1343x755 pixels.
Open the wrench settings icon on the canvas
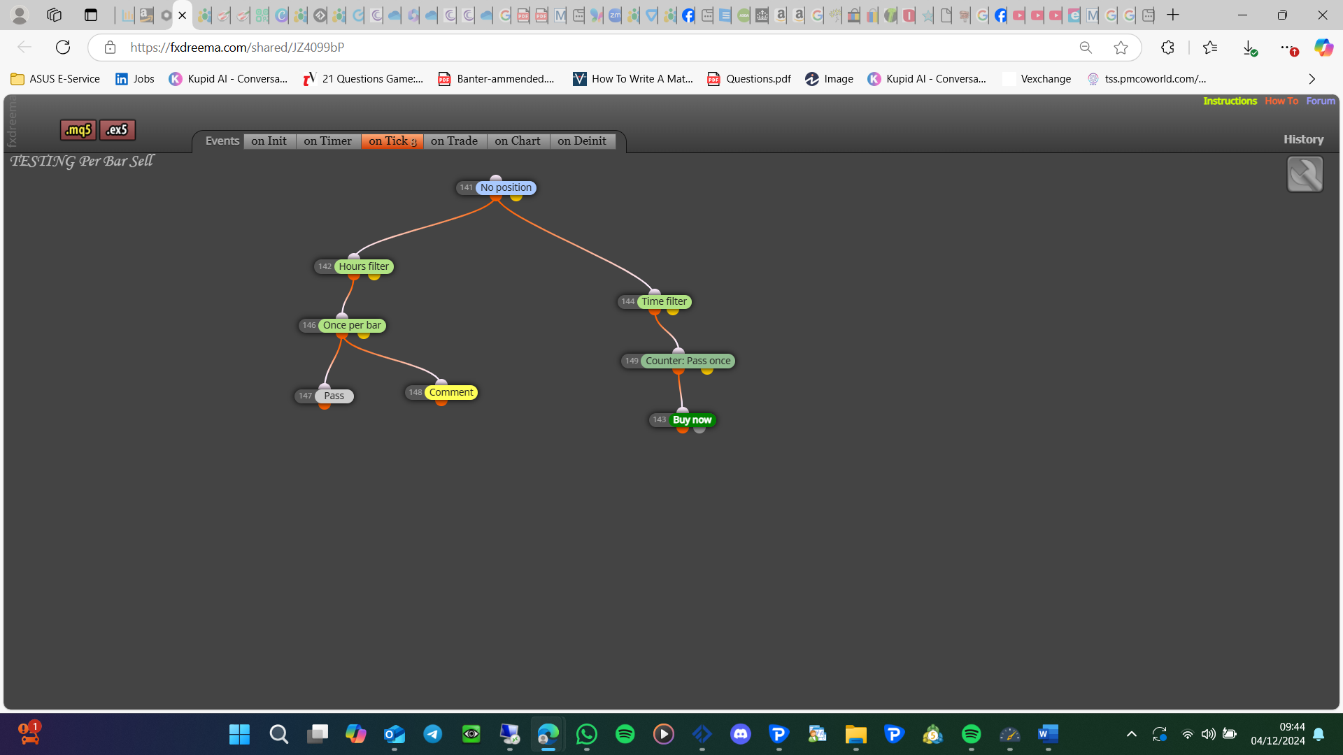pos(1305,174)
